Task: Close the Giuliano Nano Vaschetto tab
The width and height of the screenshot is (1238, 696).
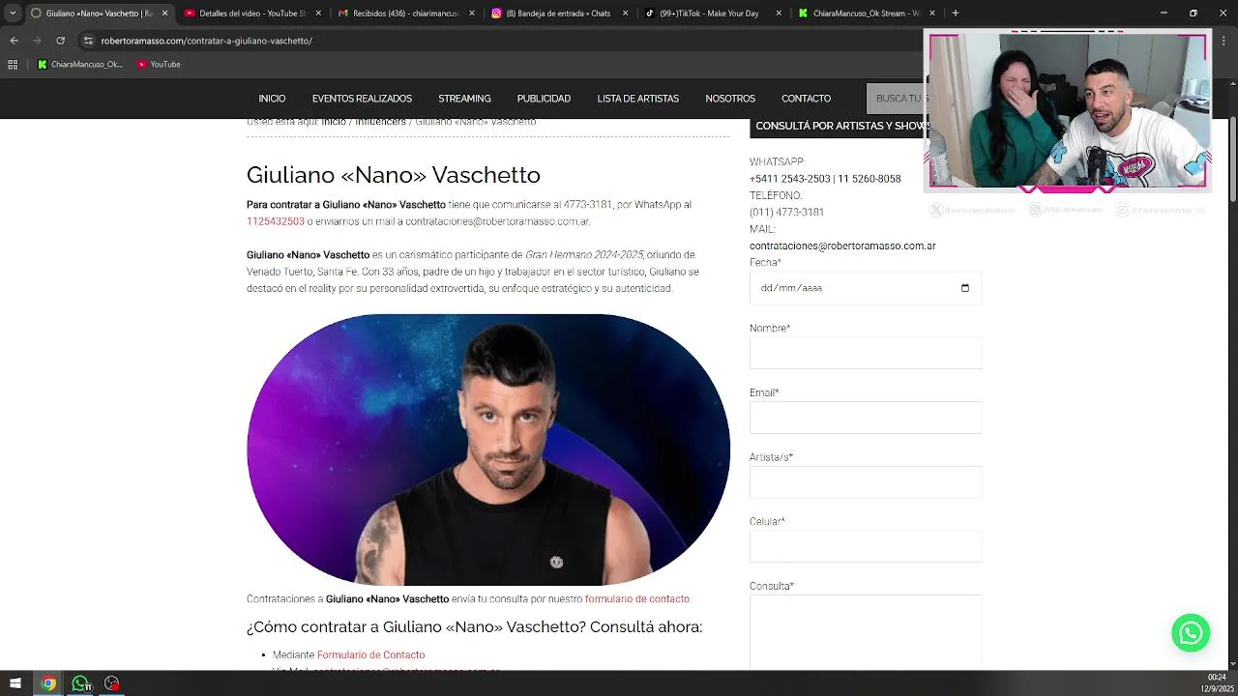Action: tap(164, 14)
